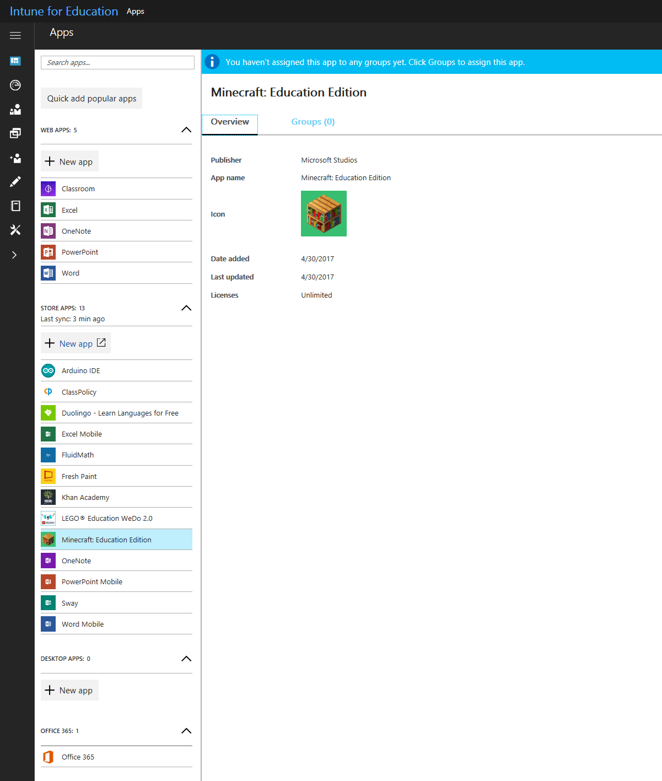The image size is (662, 781).
Task: Click the ClassPolicy app icon
Action: tap(49, 392)
